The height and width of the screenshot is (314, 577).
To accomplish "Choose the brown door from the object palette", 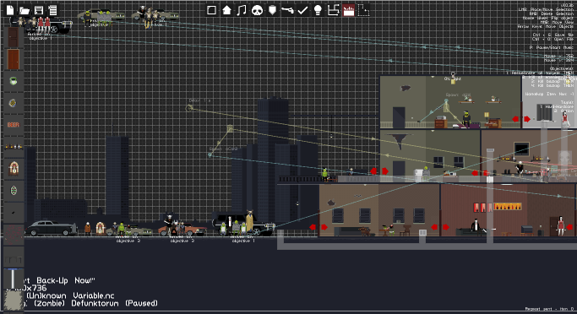I will (14, 59).
